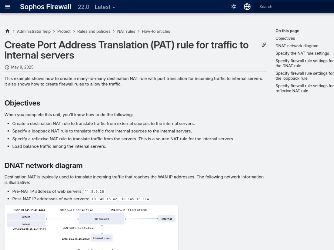Screen dimensions: 334x250
Task: Click the Internal users box in diagram
Action: click(x=102, y=238)
